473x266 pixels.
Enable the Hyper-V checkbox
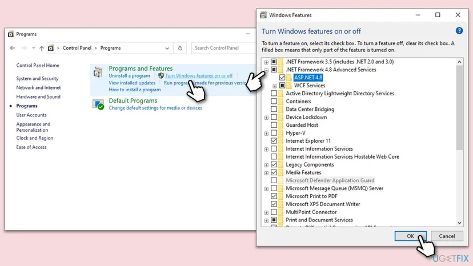click(x=274, y=133)
